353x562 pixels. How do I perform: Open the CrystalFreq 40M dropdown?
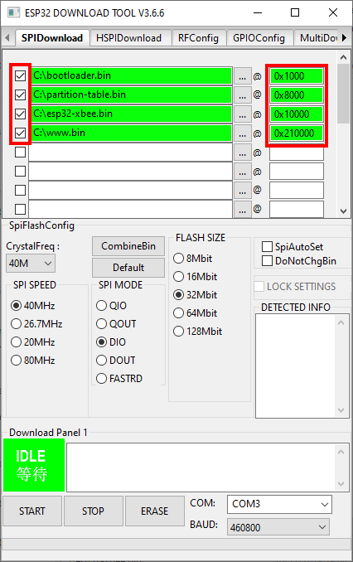31,264
